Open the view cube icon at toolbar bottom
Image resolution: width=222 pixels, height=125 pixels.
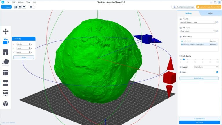click(6, 104)
